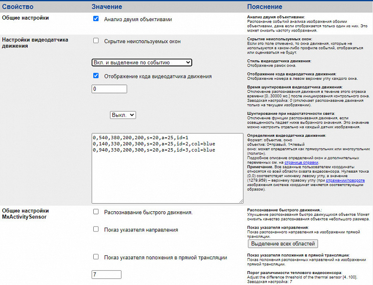Click the Значение column header

pyautogui.click(x=107, y=7)
